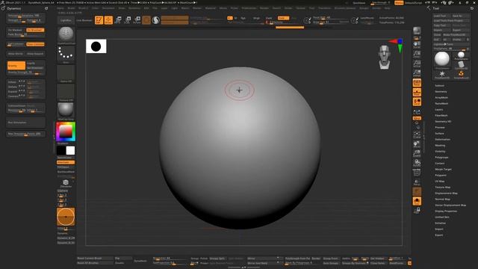Viewport: 478px width, 269px height.
Task: Toggle the Gravity button in Dynamics
Action: coord(16,66)
